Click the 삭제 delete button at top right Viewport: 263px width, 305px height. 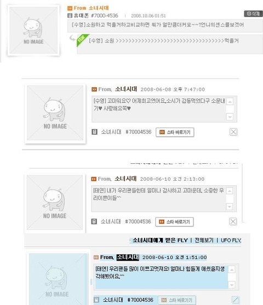253,14
